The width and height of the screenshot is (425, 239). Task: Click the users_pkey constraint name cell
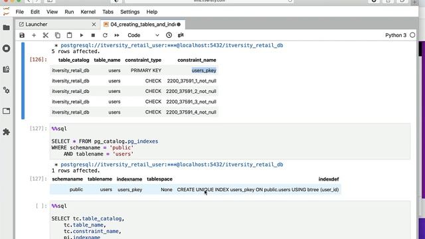pos(204,70)
